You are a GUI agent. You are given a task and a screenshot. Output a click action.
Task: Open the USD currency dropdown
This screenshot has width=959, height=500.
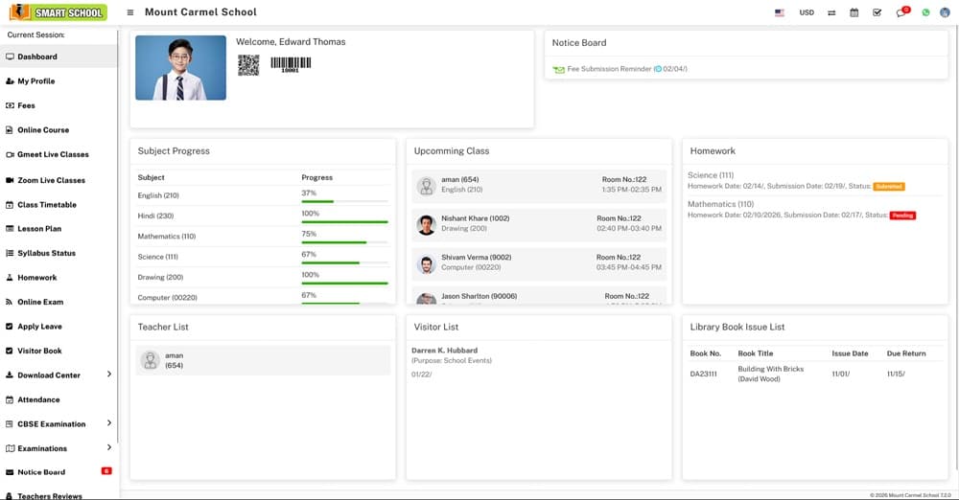click(x=807, y=12)
